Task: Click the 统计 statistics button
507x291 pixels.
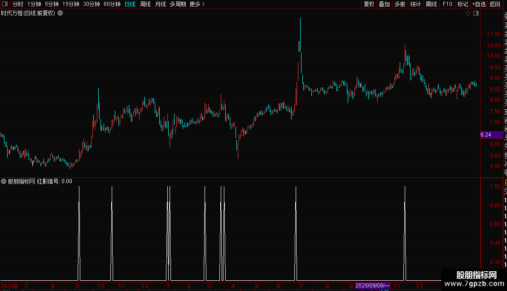Action: 415,4
